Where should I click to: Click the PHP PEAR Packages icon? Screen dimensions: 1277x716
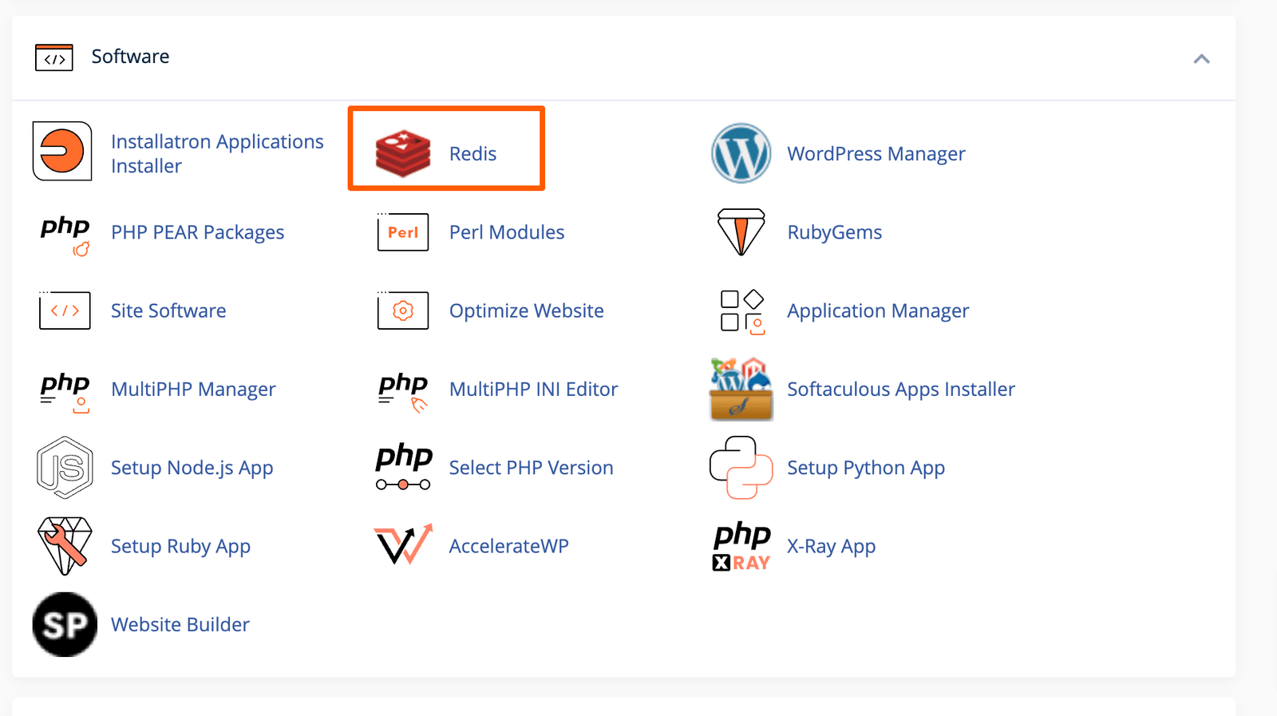point(65,235)
